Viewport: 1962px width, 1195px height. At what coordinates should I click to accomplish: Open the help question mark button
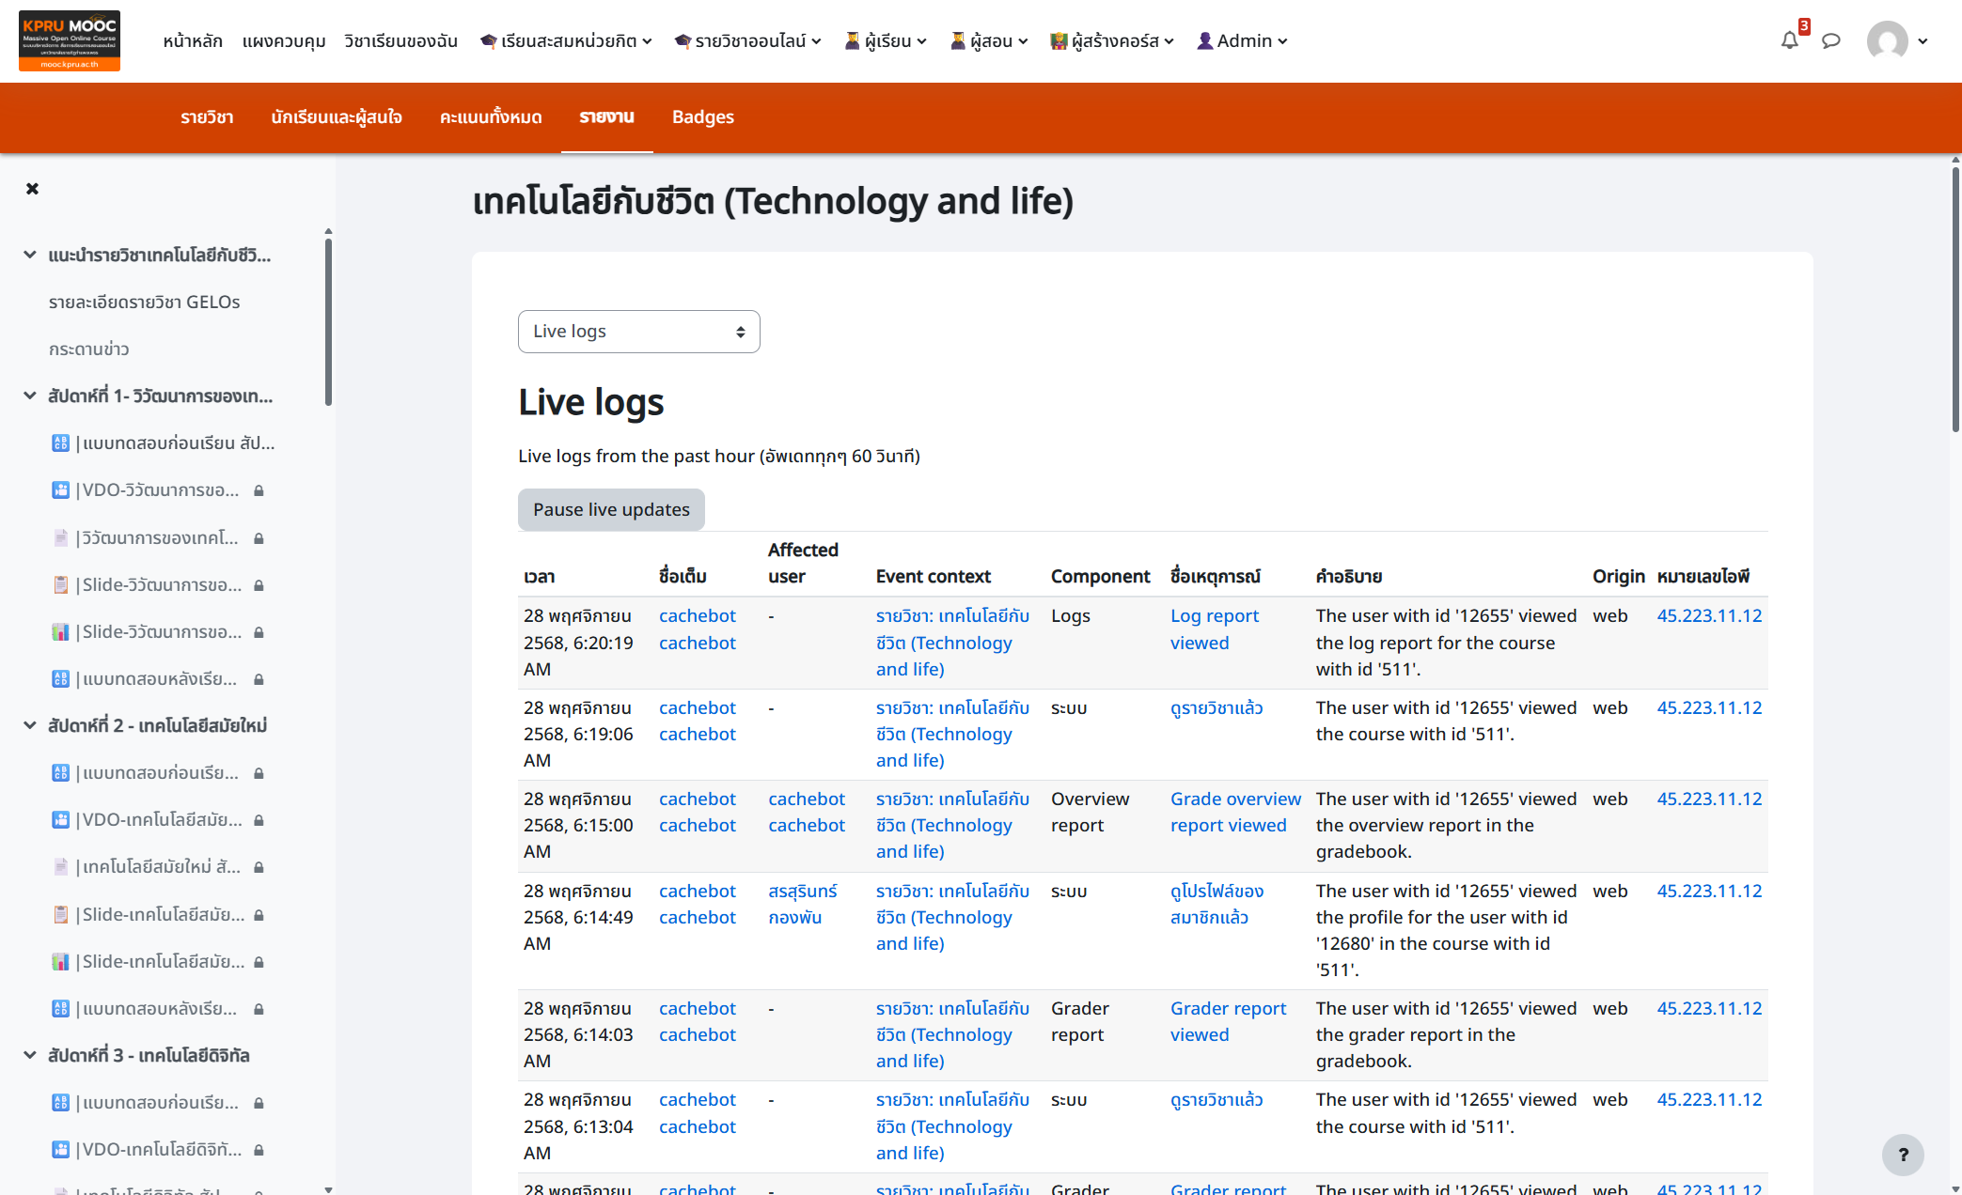pyautogui.click(x=1903, y=1155)
